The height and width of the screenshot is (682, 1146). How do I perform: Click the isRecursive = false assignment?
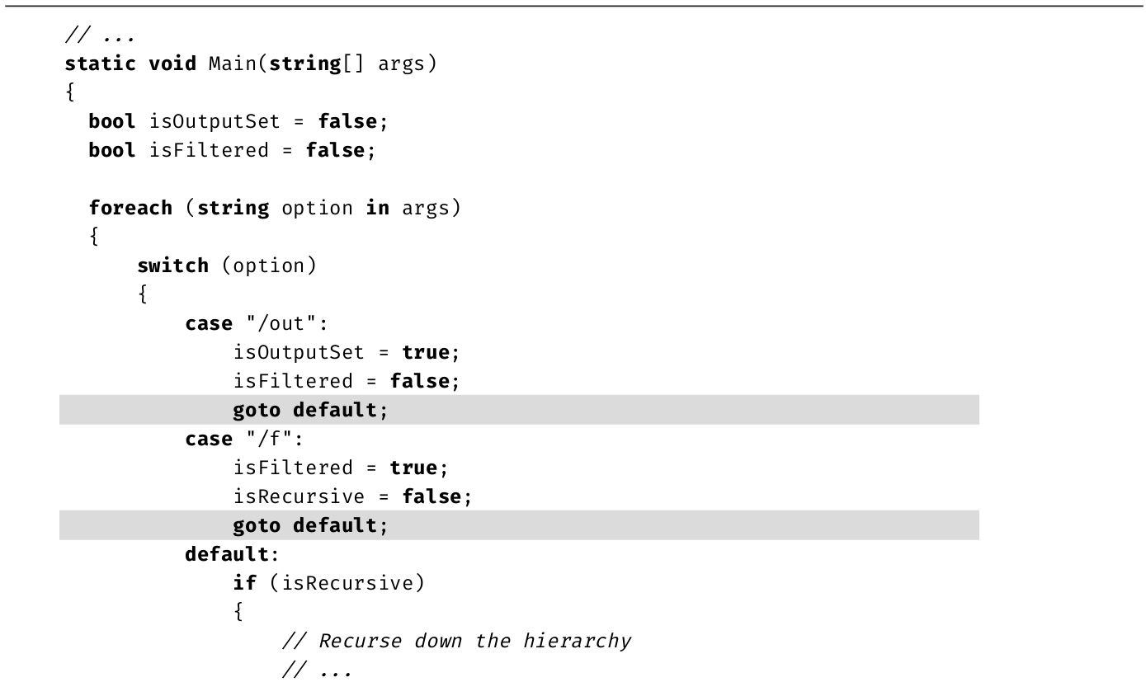tap(351, 496)
